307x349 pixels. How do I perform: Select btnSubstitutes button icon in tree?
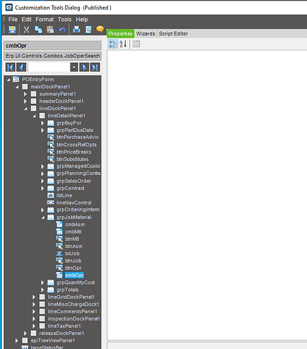pyautogui.click(x=51, y=159)
